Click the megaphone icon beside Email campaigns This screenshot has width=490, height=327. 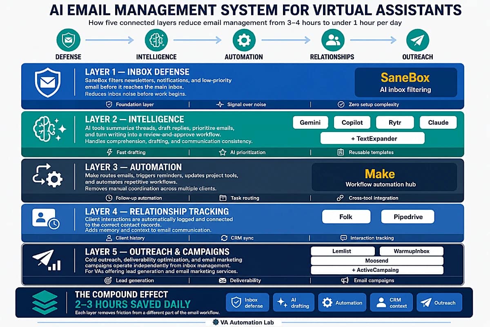(345, 280)
